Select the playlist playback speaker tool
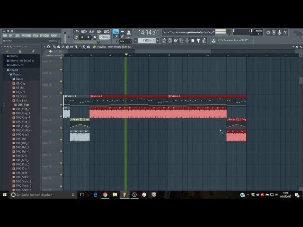Image resolution: width=303 pixels, height=227 pixels. click(x=89, y=47)
